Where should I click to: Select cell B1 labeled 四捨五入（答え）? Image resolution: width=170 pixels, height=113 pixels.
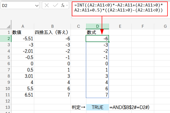point(52,32)
